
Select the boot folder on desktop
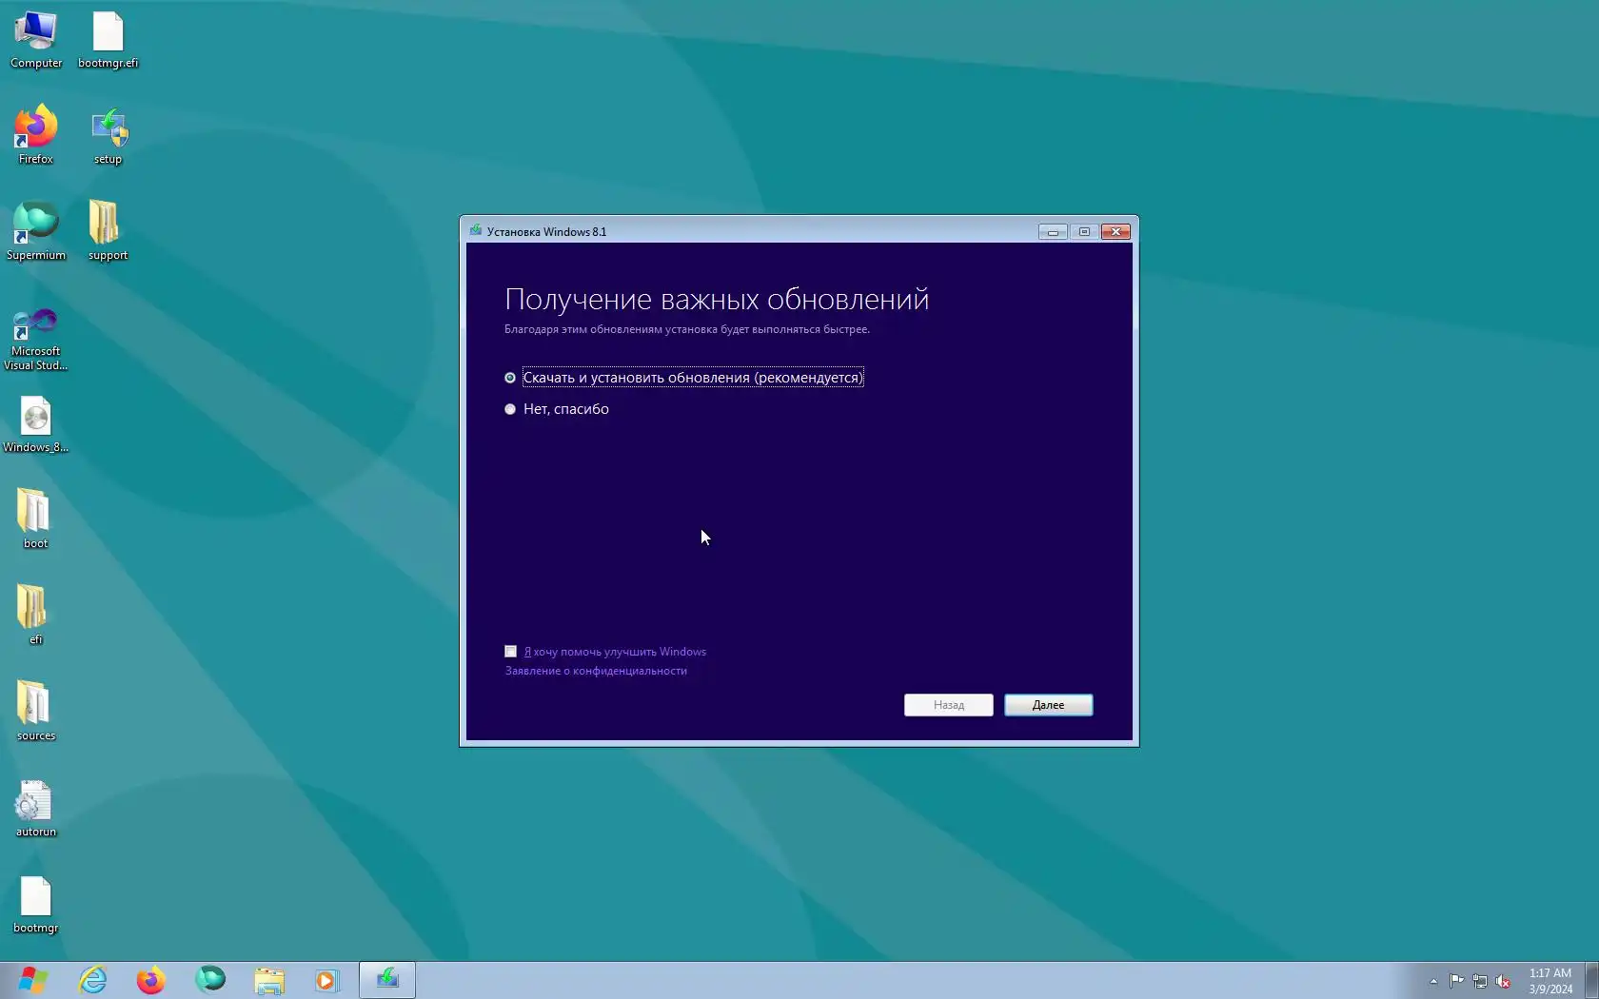tap(36, 519)
